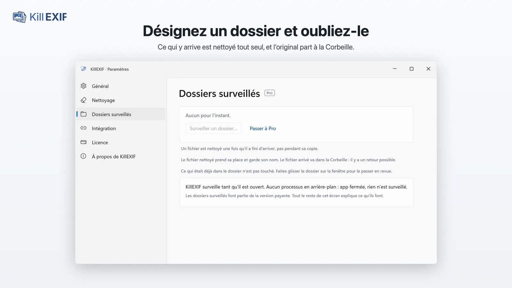512x288 pixels.
Task: Click the line 'Ce qui était déjà dans le dossier...'
Action: 286,171
